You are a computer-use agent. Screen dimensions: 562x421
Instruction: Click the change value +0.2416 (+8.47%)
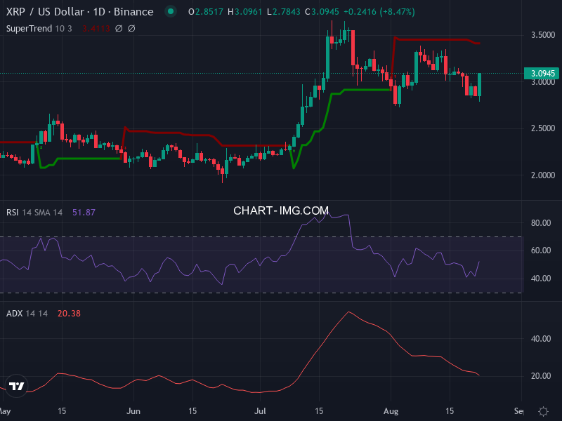pyautogui.click(x=379, y=12)
